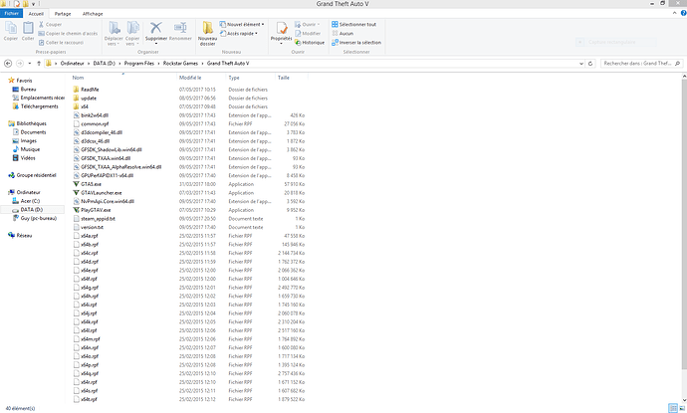687x413 pixels.
Task: Open the address bar history dropdown
Action: [581, 64]
